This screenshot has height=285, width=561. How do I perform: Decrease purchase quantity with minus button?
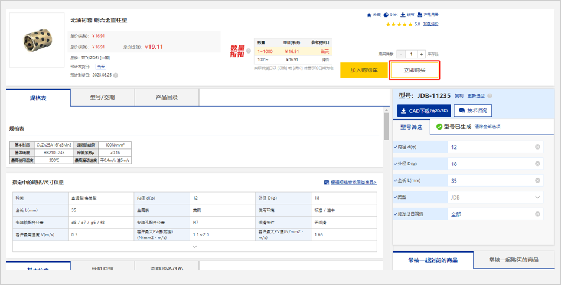402,54
